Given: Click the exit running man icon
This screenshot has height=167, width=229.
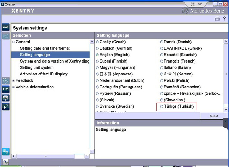Looking at the screenshot, I should (6, 162).
